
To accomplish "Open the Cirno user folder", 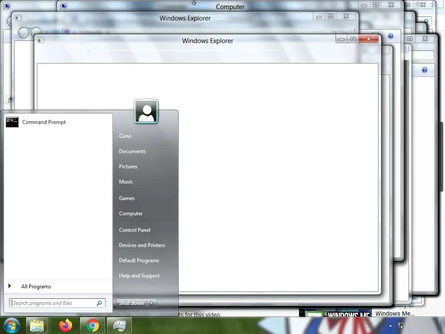I will click(x=125, y=136).
